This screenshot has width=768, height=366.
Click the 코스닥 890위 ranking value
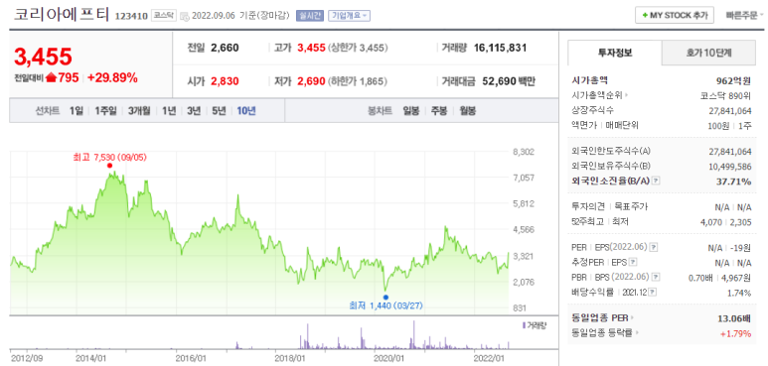726,95
